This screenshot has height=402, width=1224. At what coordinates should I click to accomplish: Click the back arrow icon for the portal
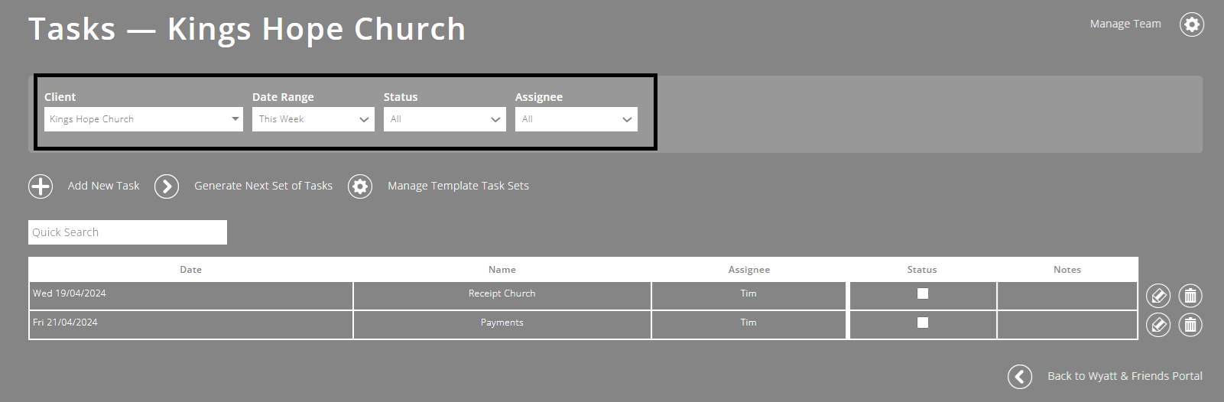click(x=1019, y=376)
